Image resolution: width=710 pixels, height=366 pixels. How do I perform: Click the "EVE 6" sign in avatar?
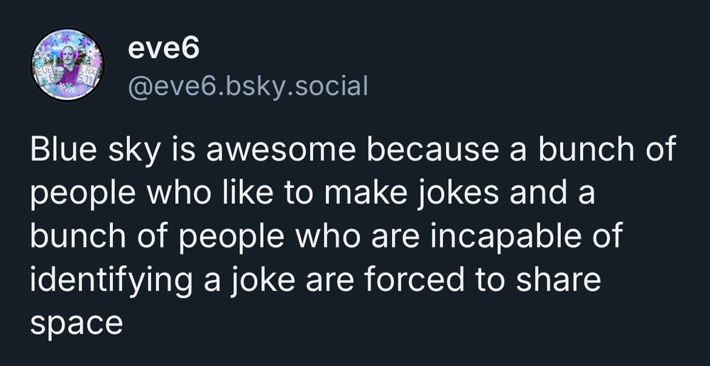pyautogui.click(x=45, y=75)
